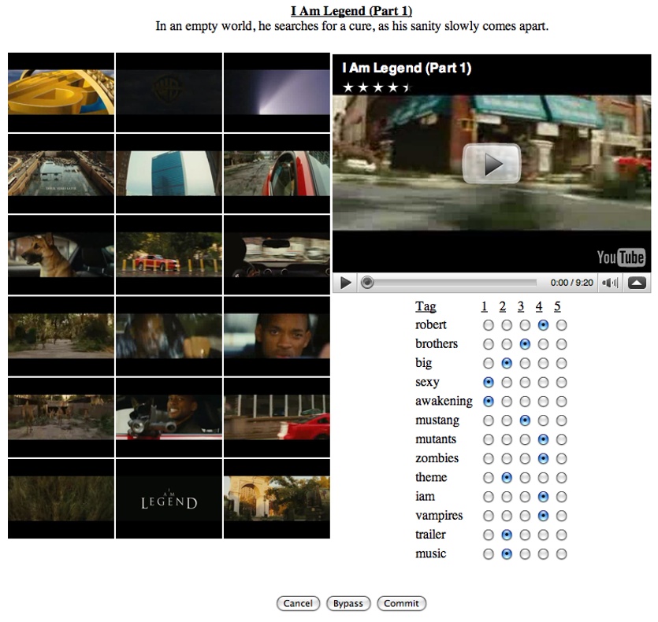Image resolution: width=658 pixels, height=622 pixels.
Task: Select the 'I Am Legend' title card thumbnail
Action: (x=169, y=499)
